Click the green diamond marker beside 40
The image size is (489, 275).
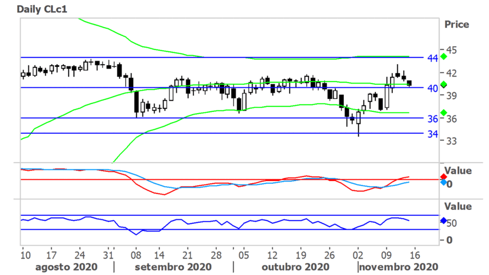[x=443, y=84]
